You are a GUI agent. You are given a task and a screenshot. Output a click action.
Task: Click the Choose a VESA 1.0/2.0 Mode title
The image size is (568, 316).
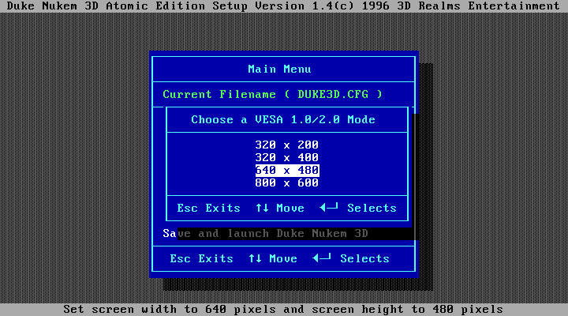click(x=283, y=120)
